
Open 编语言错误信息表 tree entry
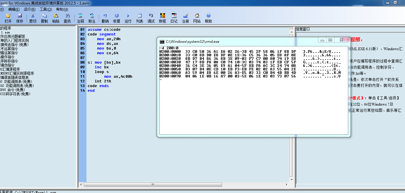pos(14,77)
